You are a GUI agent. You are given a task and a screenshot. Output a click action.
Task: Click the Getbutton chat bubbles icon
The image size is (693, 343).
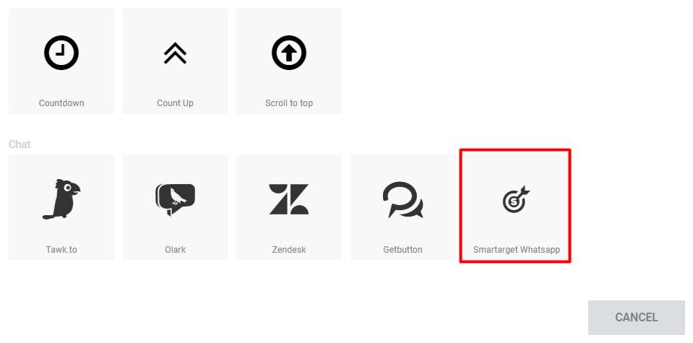click(403, 199)
